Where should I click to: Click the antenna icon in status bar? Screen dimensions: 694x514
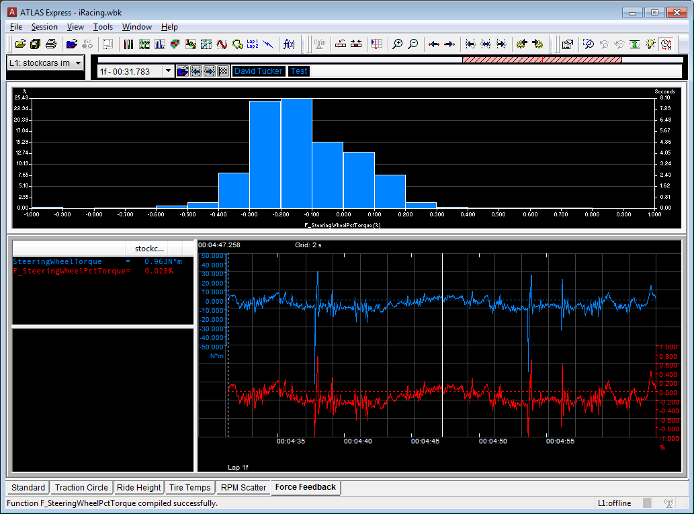coord(668,503)
